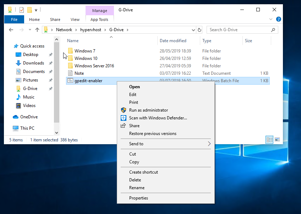Expand the ribbon using the chevron

[271, 19]
